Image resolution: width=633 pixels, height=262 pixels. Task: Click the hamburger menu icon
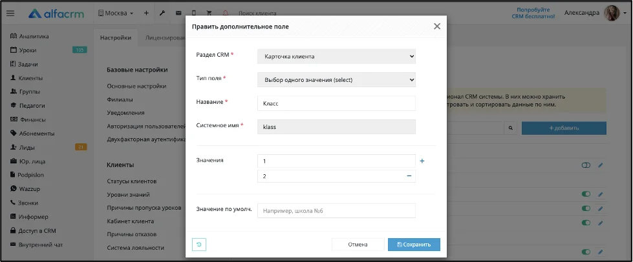point(10,14)
